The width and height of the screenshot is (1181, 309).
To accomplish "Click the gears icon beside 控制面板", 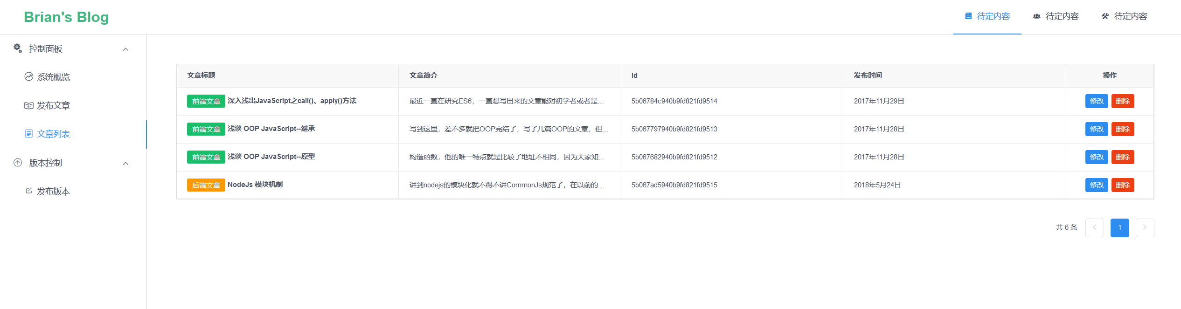I will point(18,48).
